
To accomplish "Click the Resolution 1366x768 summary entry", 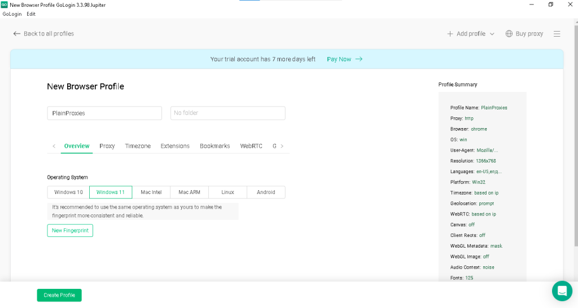I will coord(473,161).
